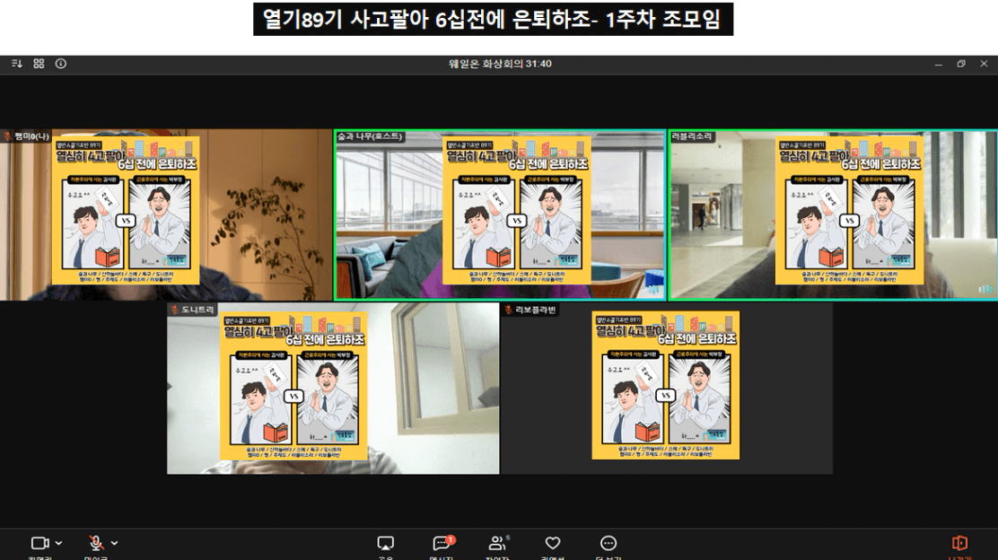Select 쨈미o(나) video tile
998x560 pixels.
click(x=166, y=214)
